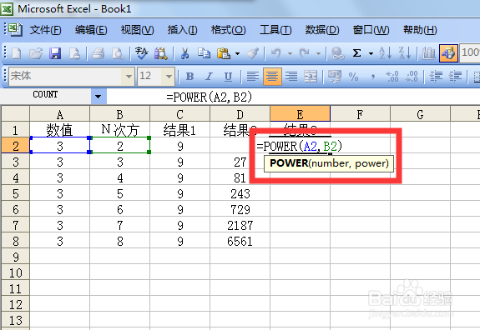The image size is (480, 330).
Task: Open the 数据(D) menu
Action: tap(322, 30)
